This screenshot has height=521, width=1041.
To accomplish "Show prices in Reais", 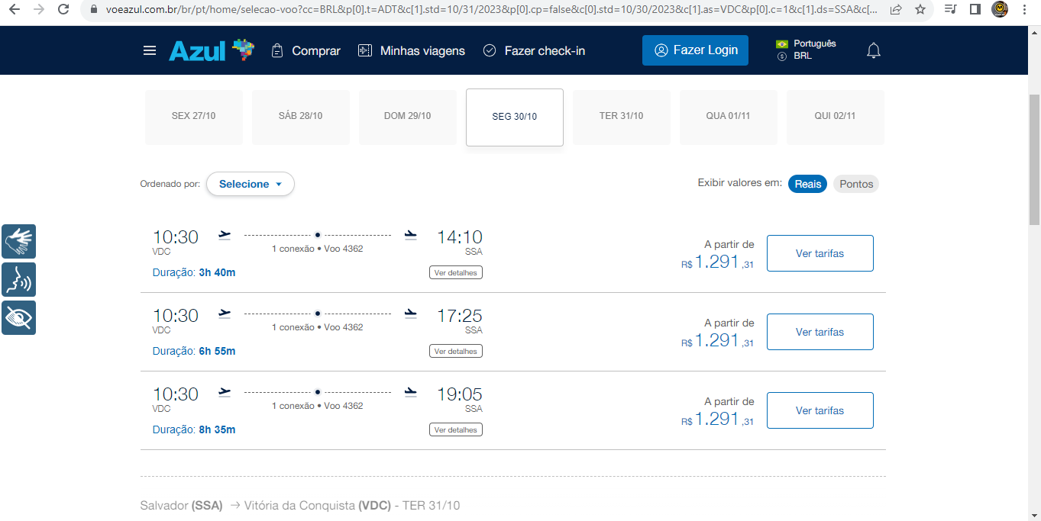I will coord(808,184).
